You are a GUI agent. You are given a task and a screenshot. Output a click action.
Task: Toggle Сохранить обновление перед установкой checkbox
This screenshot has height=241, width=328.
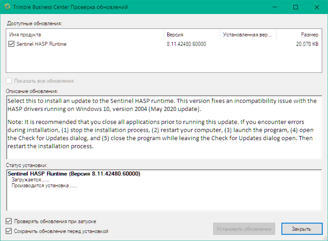coord(9,231)
